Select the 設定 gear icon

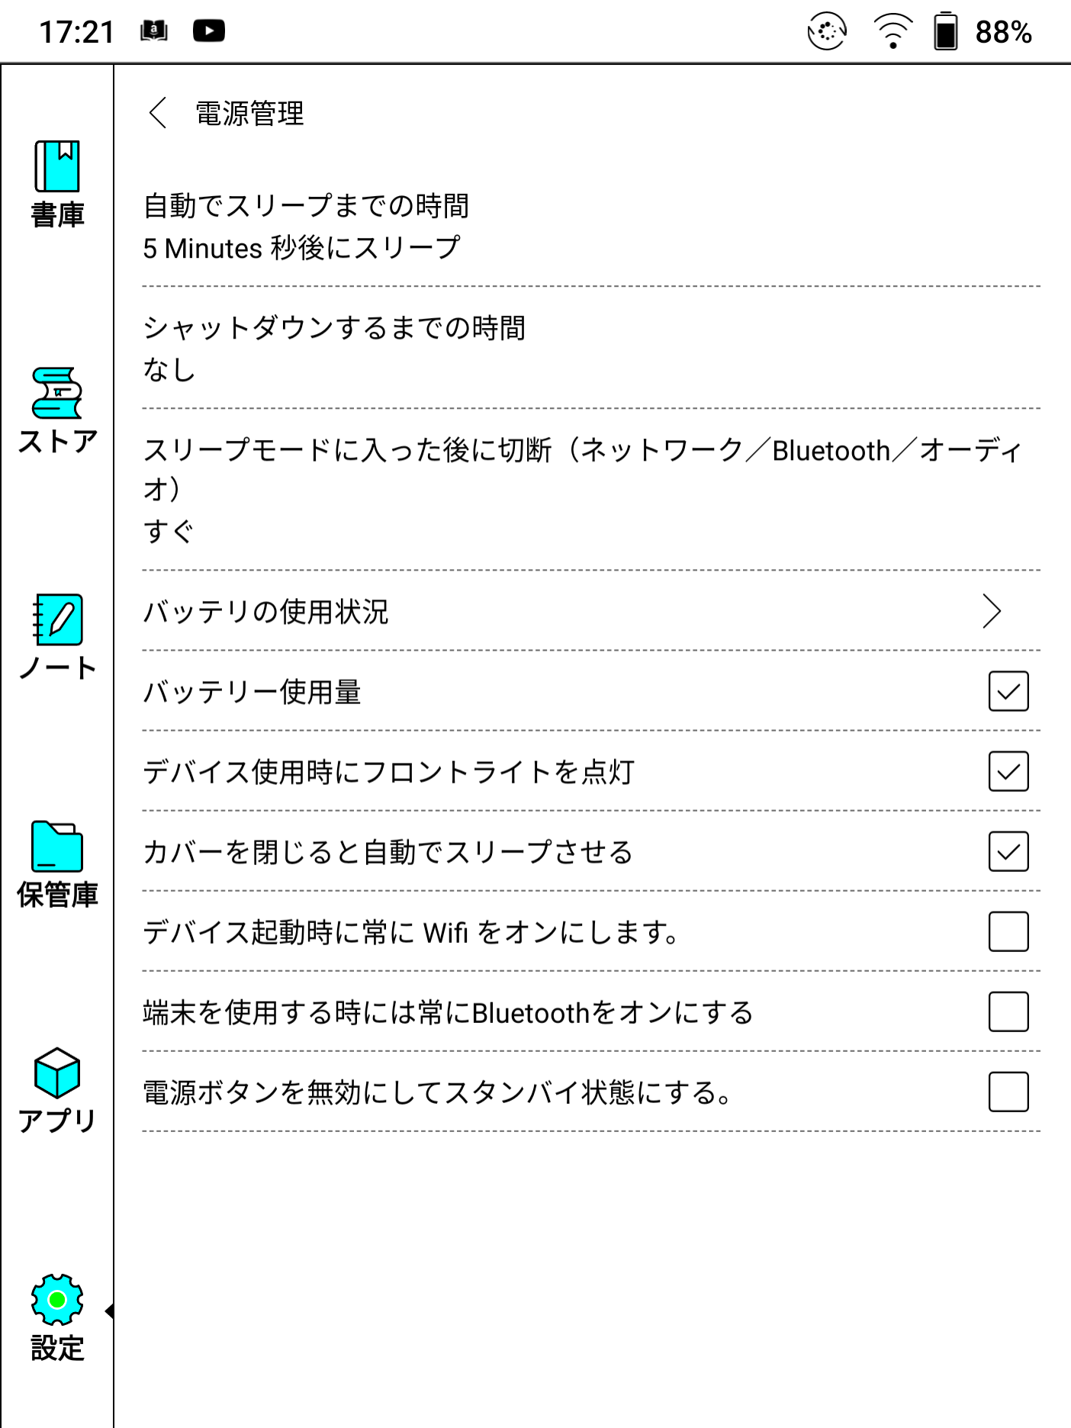click(x=57, y=1299)
